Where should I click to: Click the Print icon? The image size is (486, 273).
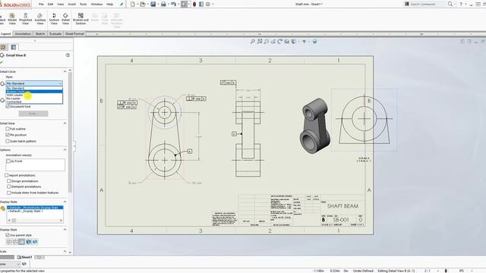[163, 5]
